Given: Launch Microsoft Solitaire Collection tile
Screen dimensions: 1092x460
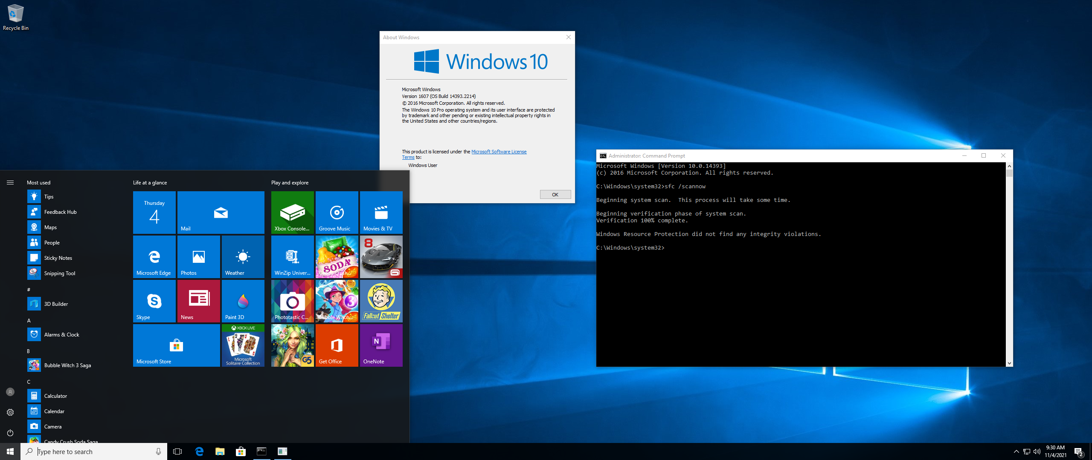Looking at the screenshot, I should [243, 345].
